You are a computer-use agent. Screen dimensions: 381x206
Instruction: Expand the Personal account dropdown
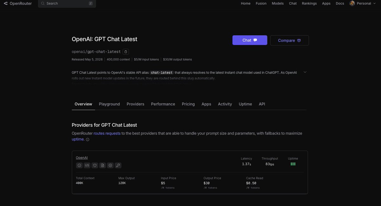(x=375, y=3)
